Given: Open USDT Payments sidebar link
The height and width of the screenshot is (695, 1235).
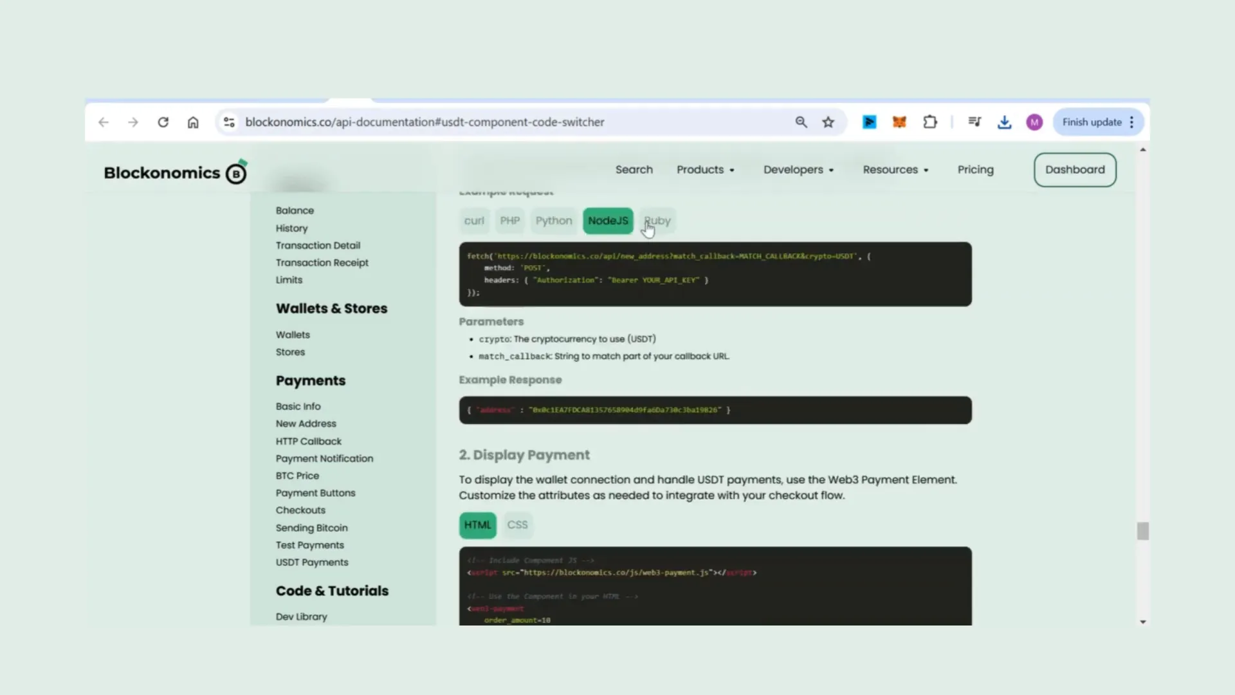Looking at the screenshot, I should pyautogui.click(x=312, y=562).
